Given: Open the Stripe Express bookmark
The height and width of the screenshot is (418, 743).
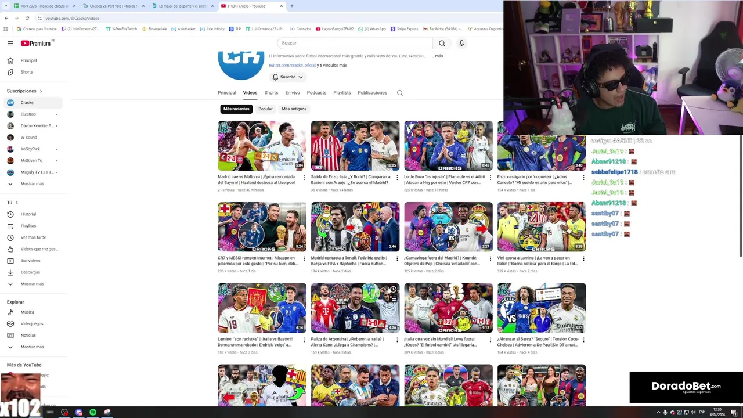Looking at the screenshot, I should pos(405,28).
